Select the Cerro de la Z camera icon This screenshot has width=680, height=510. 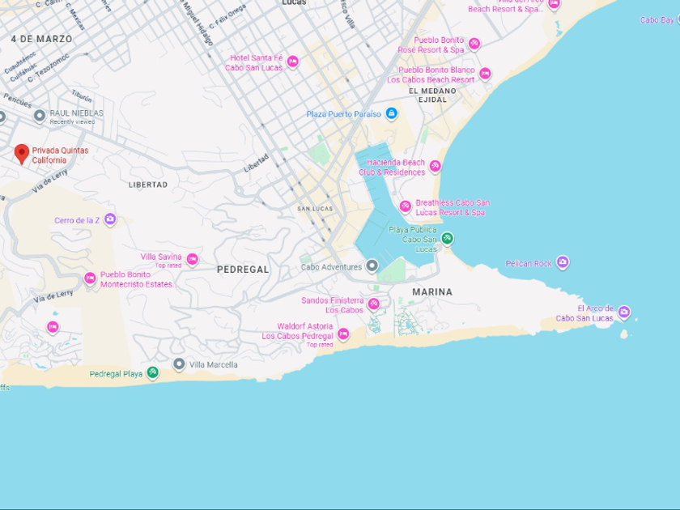(x=110, y=219)
